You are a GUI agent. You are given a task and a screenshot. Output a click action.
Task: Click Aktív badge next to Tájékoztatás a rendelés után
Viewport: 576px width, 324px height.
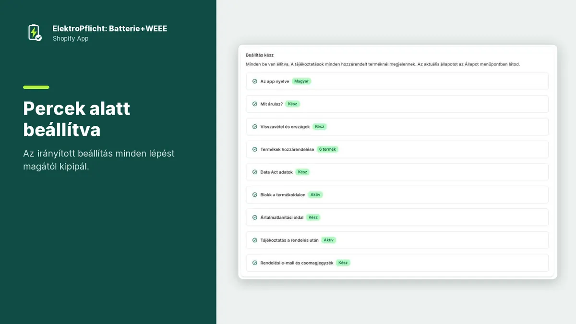328,240
